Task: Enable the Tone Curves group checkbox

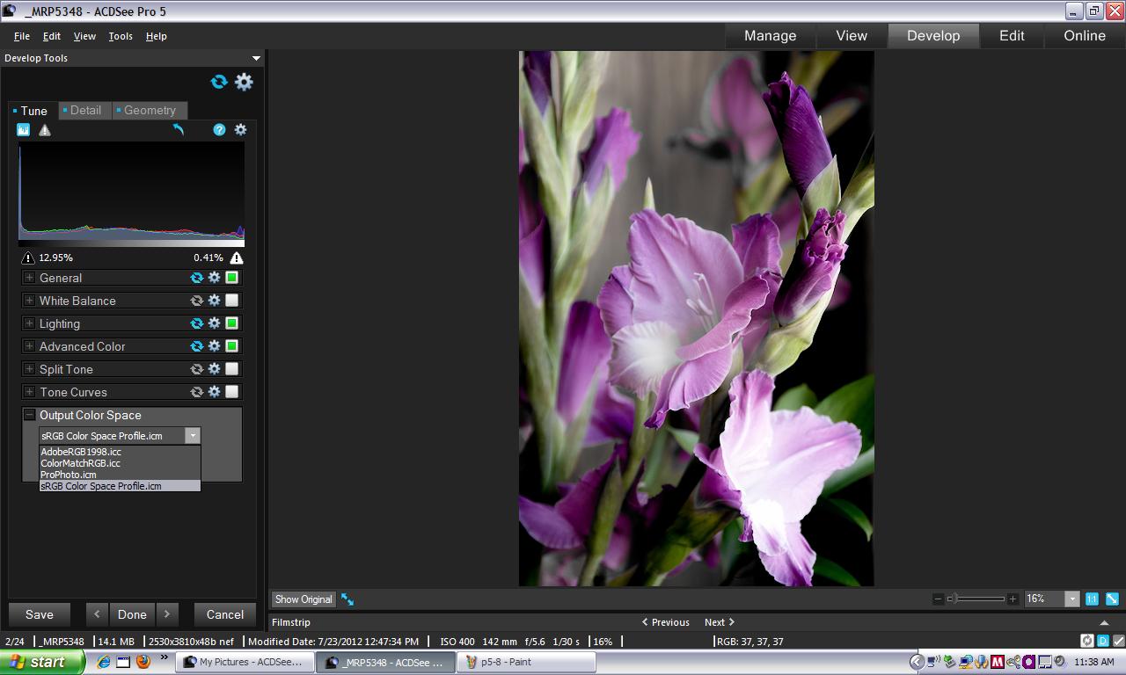Action: coord(232,392)
